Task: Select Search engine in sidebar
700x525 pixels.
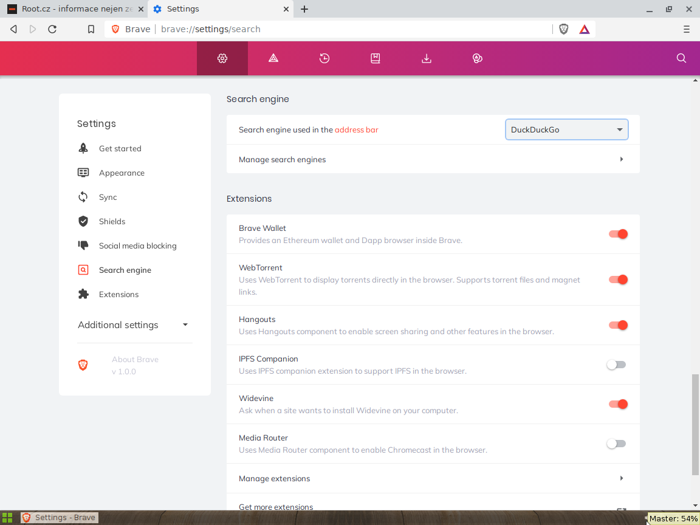Action: click(125, 270)
